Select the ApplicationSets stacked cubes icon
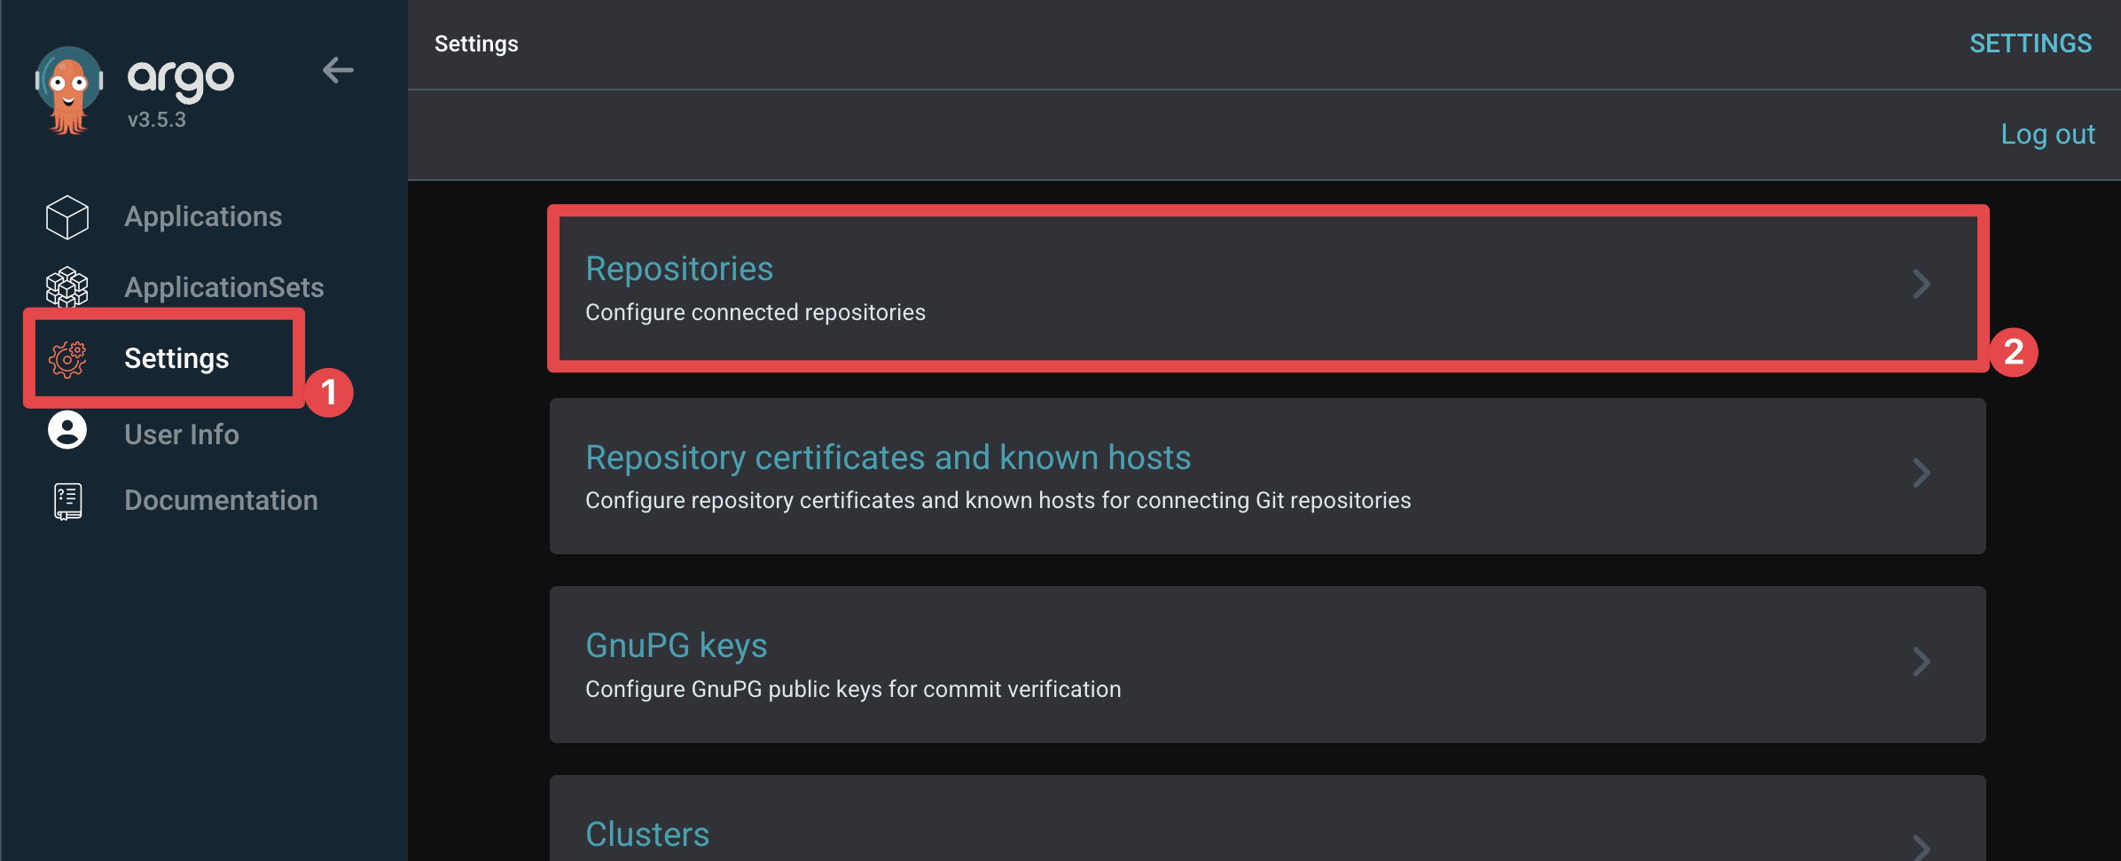 (x=67, y=287)
